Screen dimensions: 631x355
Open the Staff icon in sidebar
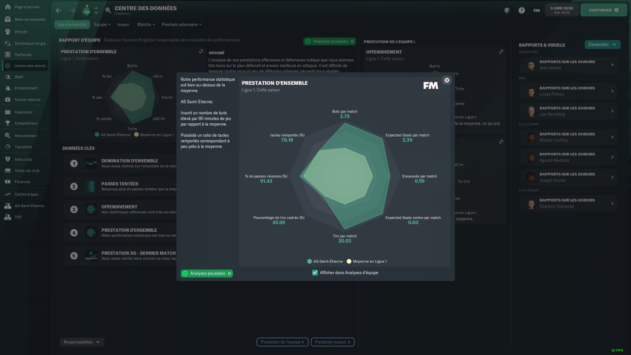coord(8,77)
